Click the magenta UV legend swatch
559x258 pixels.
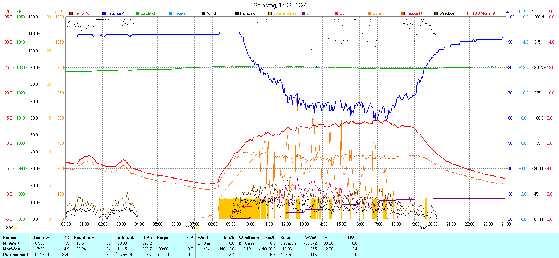336,13
